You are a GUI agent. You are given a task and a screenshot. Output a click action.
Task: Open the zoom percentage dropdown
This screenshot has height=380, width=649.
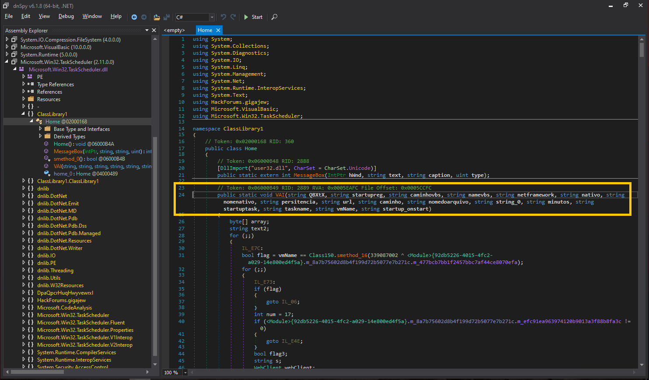(x=185, y=373)
